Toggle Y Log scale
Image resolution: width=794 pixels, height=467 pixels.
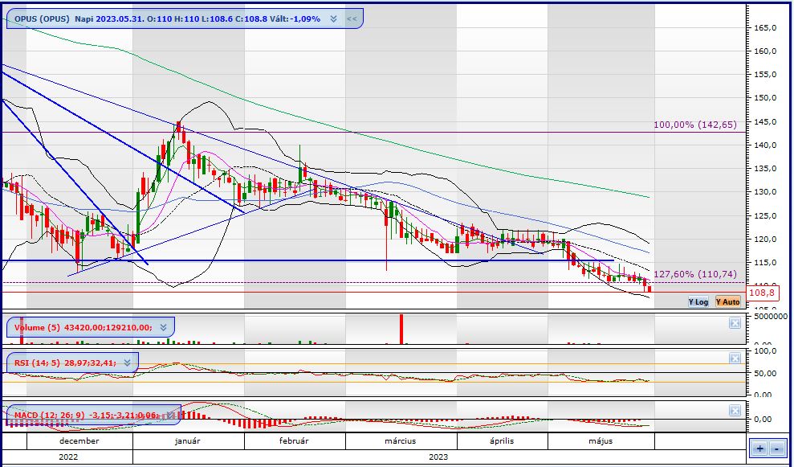click(x=698, y=301)
